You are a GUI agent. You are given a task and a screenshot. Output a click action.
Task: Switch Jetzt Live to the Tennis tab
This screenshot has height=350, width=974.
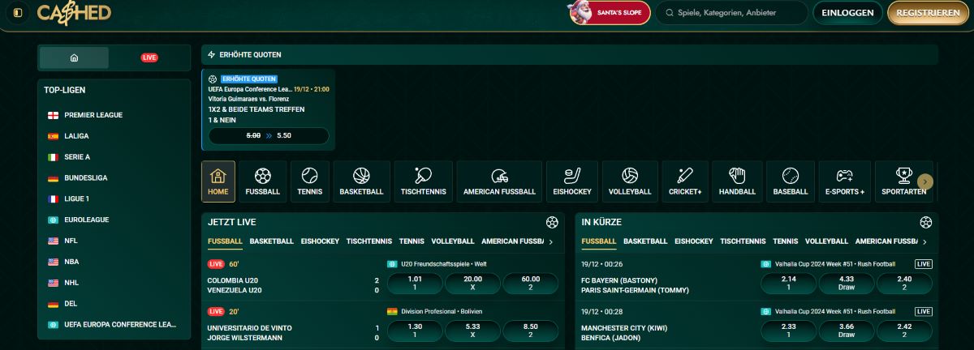[x=412, y=241]
